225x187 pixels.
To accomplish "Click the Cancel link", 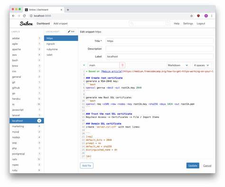I will (207, 166).
